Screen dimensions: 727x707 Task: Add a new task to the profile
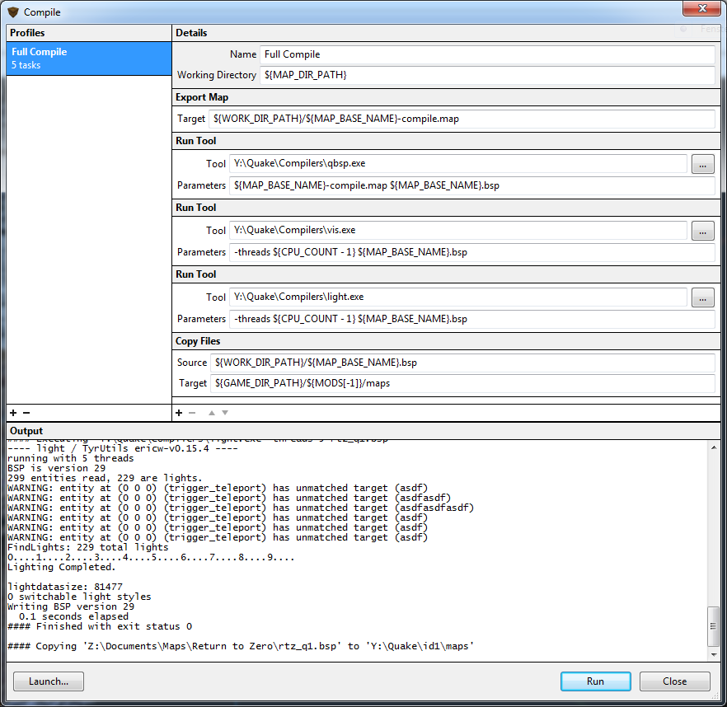tap(179, 412)
